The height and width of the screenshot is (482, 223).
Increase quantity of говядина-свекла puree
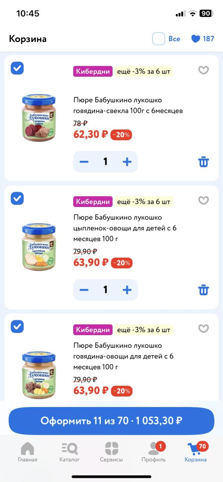[127, 162]
